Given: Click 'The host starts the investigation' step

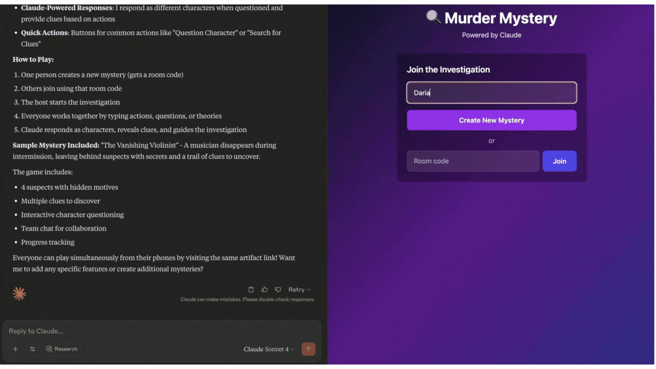Looking at the screenshot, I should click(x=70, y=102).
